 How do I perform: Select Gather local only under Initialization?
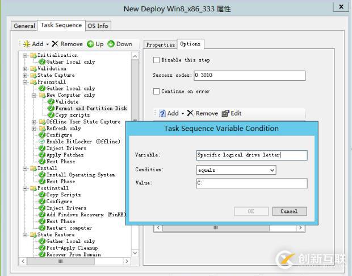(71, 62)
